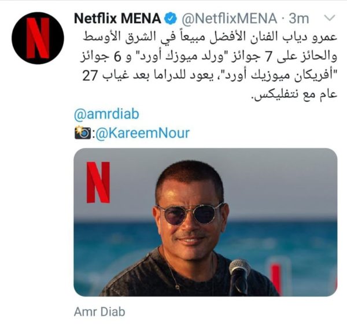
Task: Open the @KareemNour photo credit mention
Action: tap(142, 133)
